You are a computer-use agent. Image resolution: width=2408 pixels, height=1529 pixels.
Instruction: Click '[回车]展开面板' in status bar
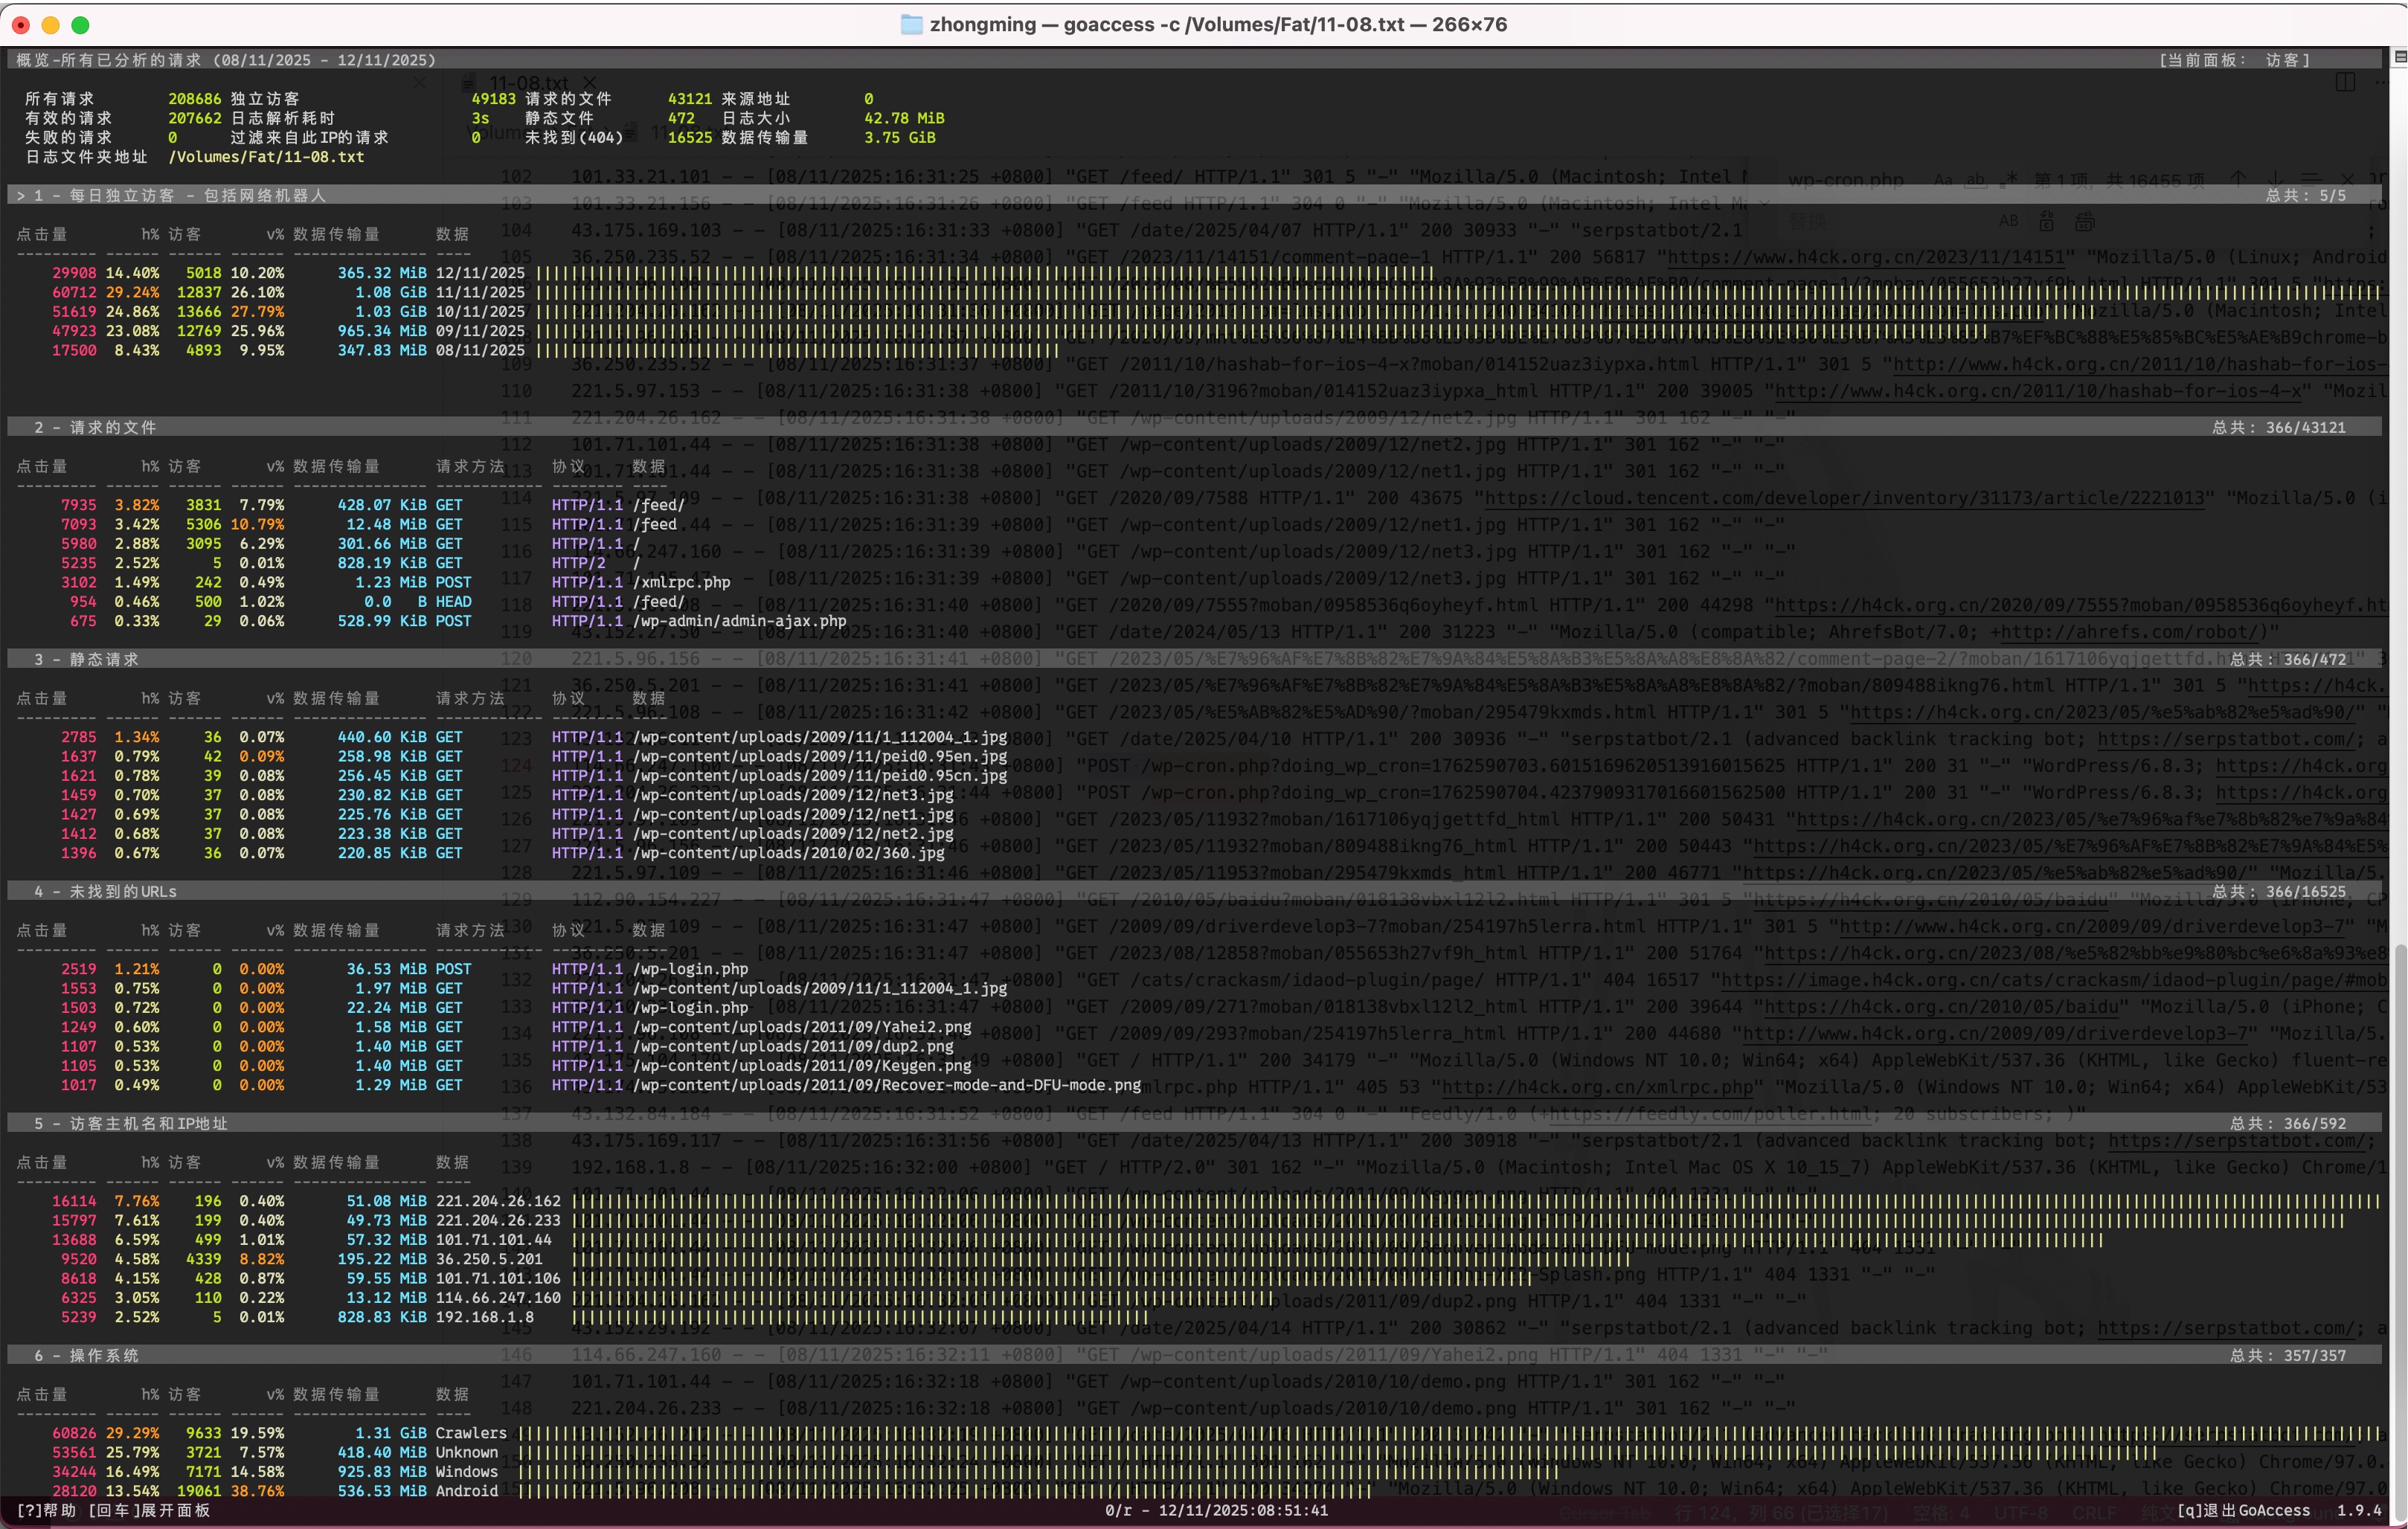(x=149, y=1511)
